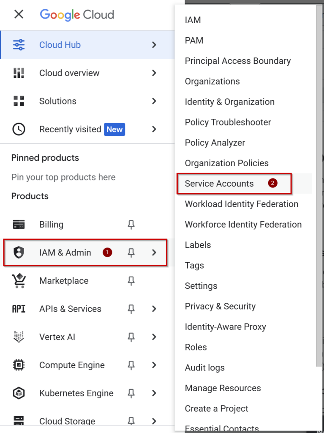Select Workload Identity Federation menu entry
Image resolution: width=324 pixels, height=433 pixels.
[x=242, y=204]
